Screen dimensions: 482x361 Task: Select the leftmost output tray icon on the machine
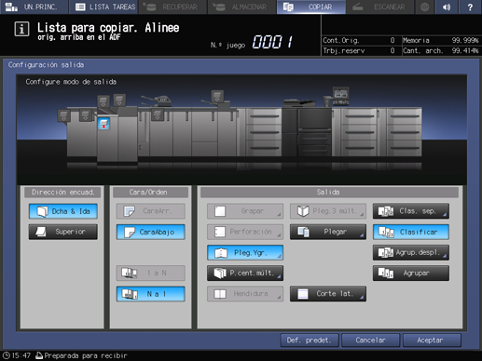coord(63,116)
